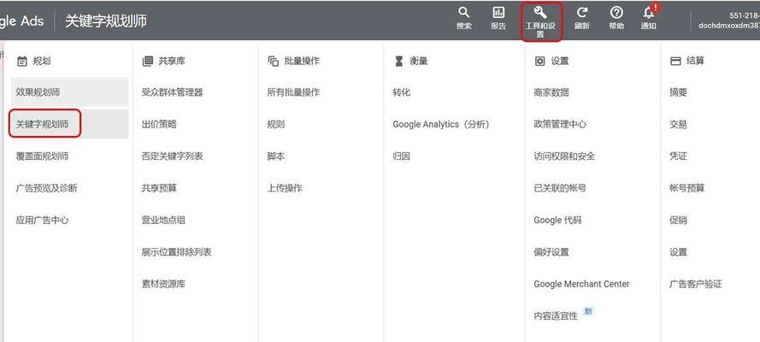Open Google Tag (Google 代码)
This screenshot has width=760, height=342.
pos(557,220)
